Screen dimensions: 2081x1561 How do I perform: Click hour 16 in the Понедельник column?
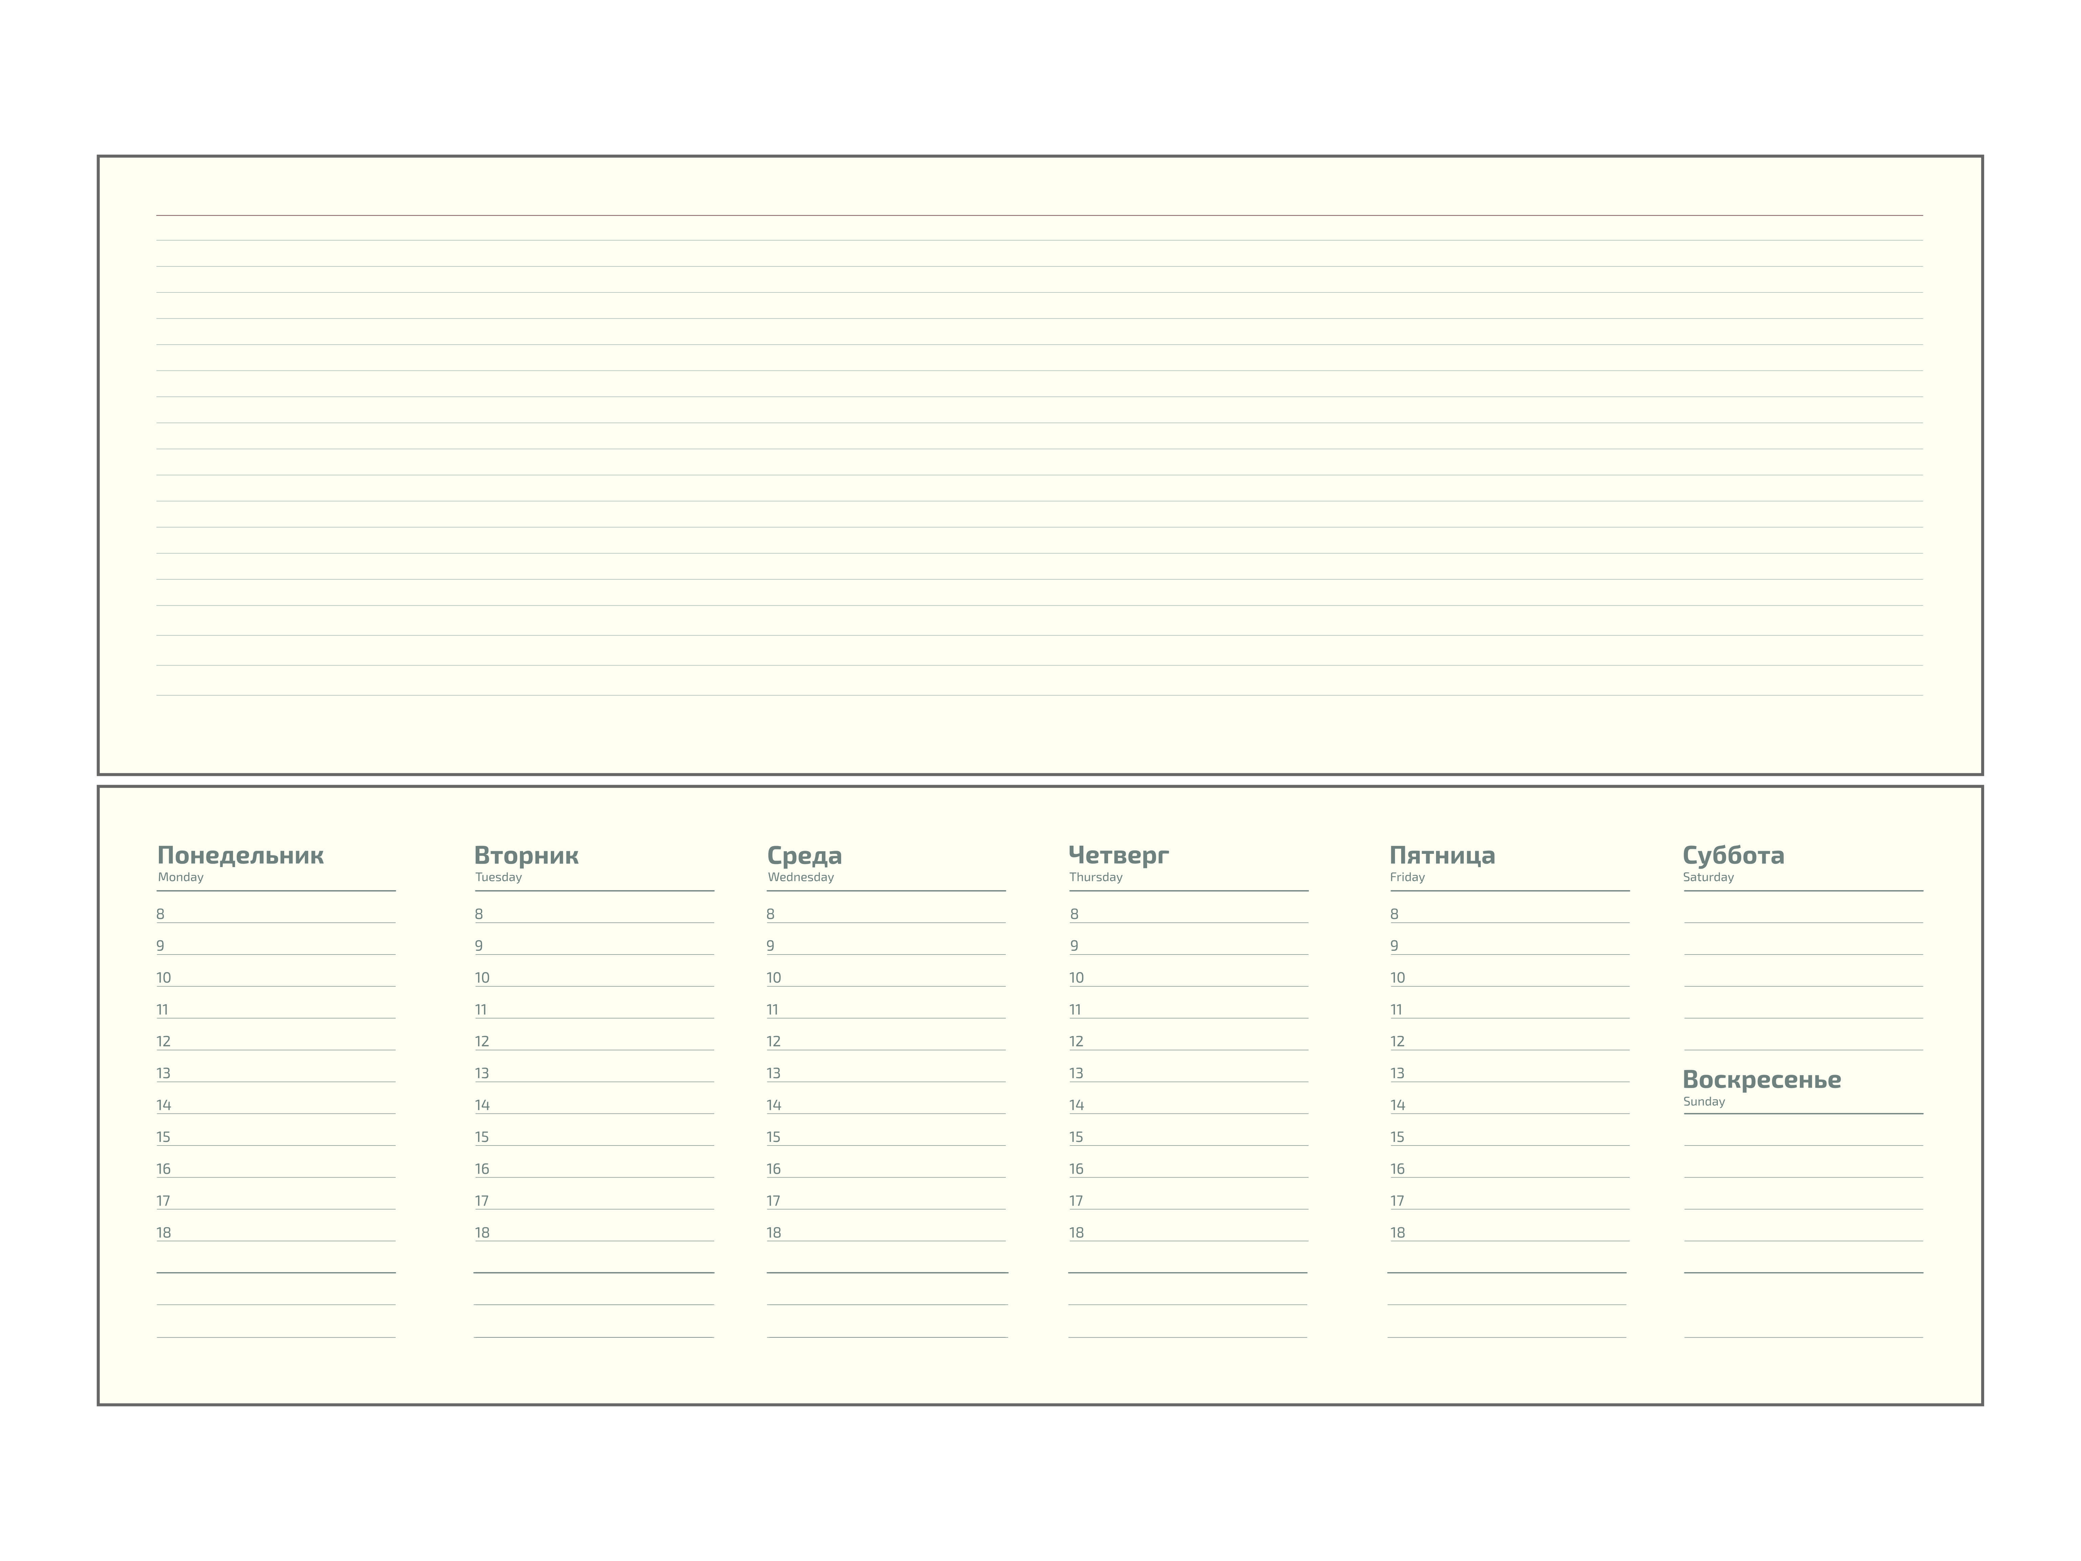click(x=164, y=1169)
